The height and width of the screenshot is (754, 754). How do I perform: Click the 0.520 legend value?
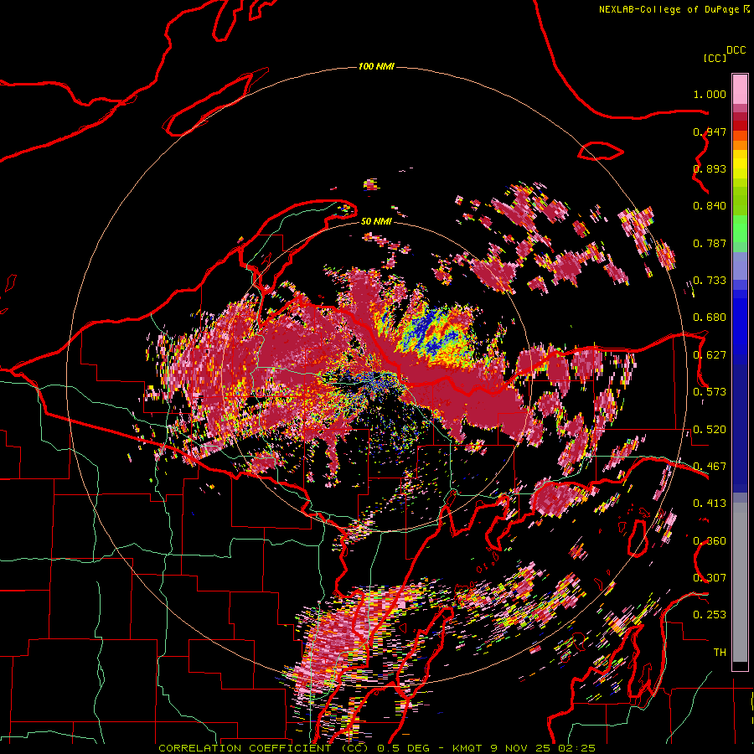[710, 430]
